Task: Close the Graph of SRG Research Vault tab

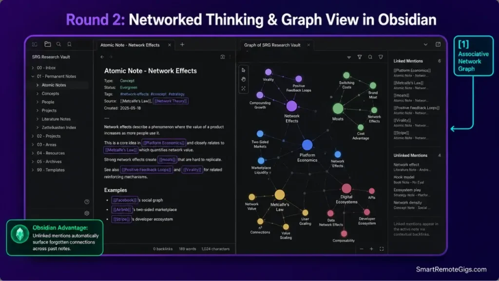Action: tap(308, 45)
